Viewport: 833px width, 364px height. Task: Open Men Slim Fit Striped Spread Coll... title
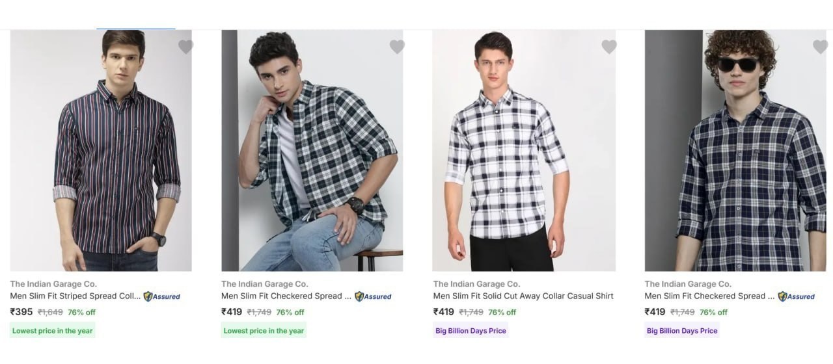point(75,296)
